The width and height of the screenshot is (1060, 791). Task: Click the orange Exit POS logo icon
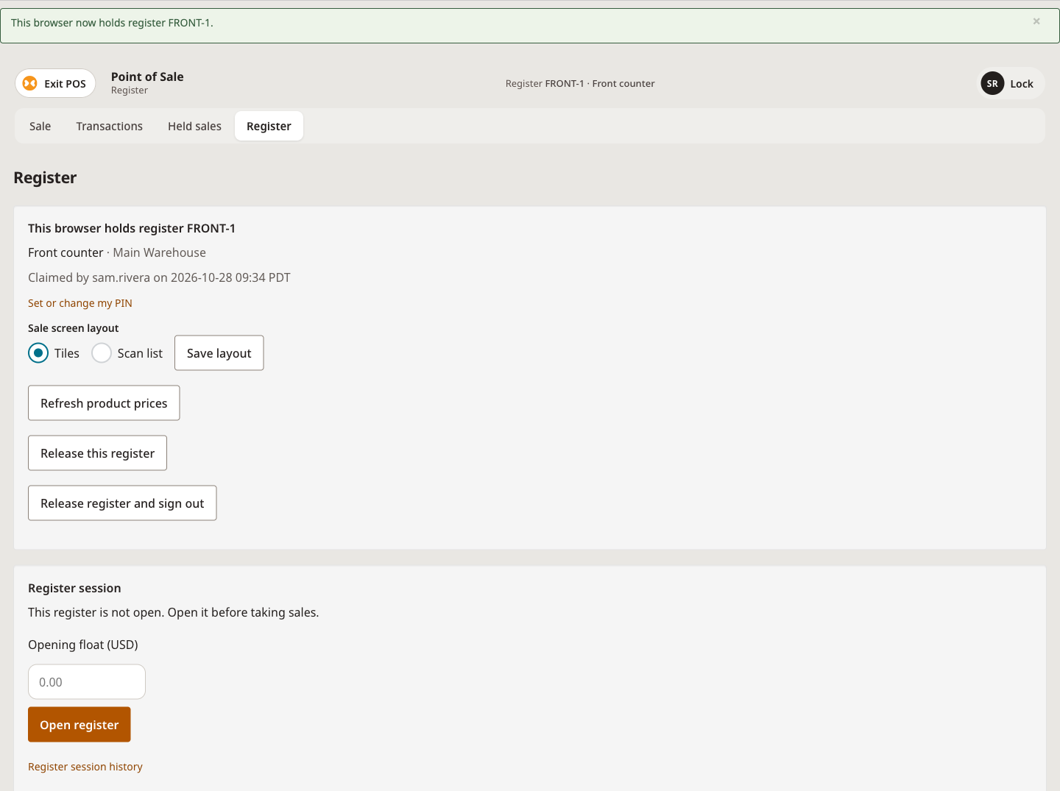[30, 83]
